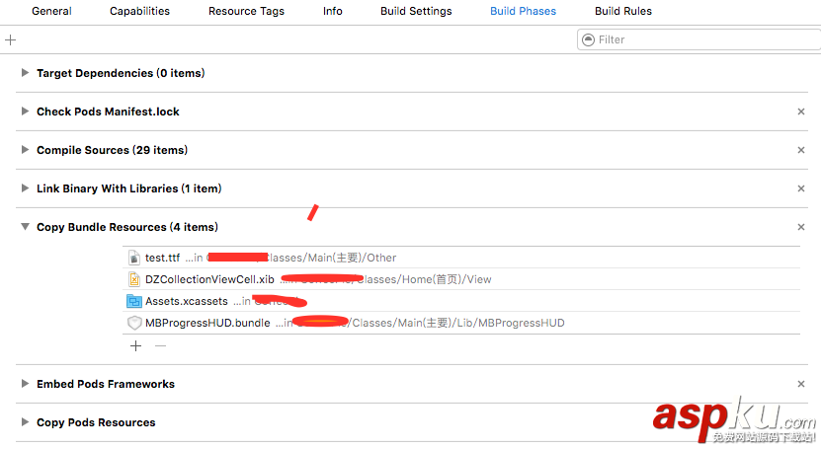This screenshot has width=821, height=449.
Task: Remove resource with the minus button
Action: pyautogui.click(x=160, y=345)
